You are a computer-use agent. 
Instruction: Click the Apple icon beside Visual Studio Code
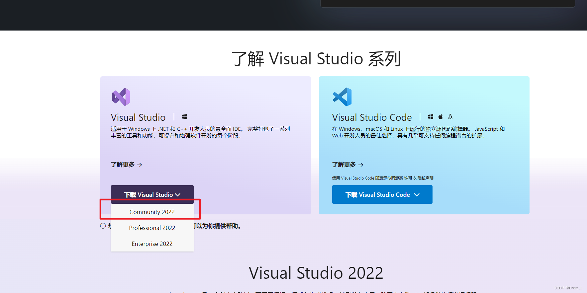(440, 117)
